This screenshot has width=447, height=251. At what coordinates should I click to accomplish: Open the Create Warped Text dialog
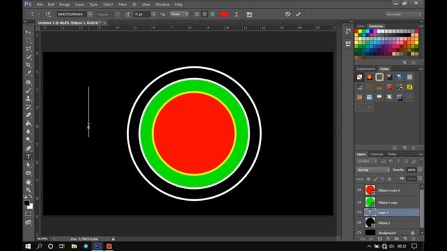coord(236,14)
